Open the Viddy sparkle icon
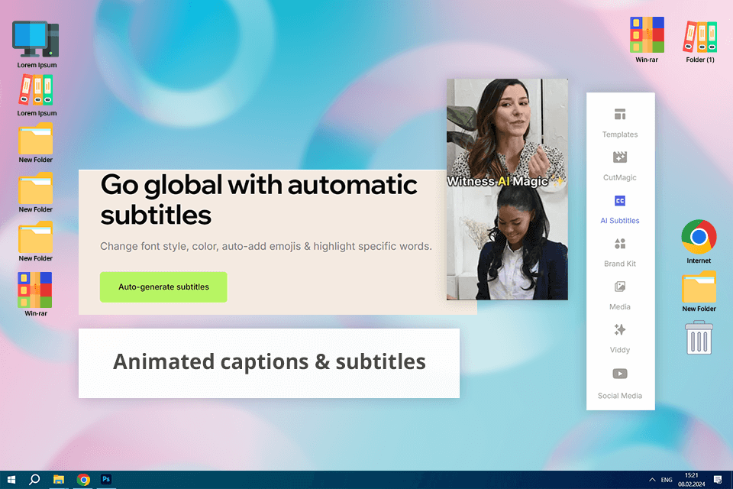733x489 pixels. pyautogui.click(x=620, y=329)
